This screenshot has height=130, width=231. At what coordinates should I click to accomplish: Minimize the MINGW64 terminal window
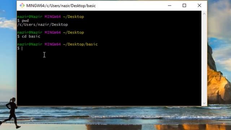170,5
